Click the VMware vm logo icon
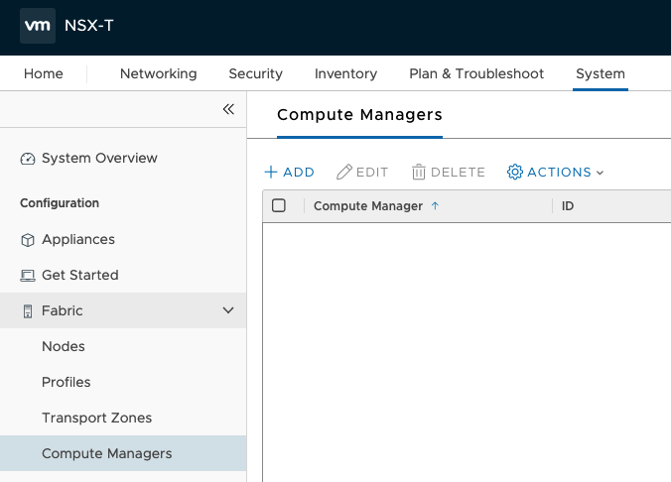Image resolution: width=671 pixels, height=482 pixels. (37, 27)
